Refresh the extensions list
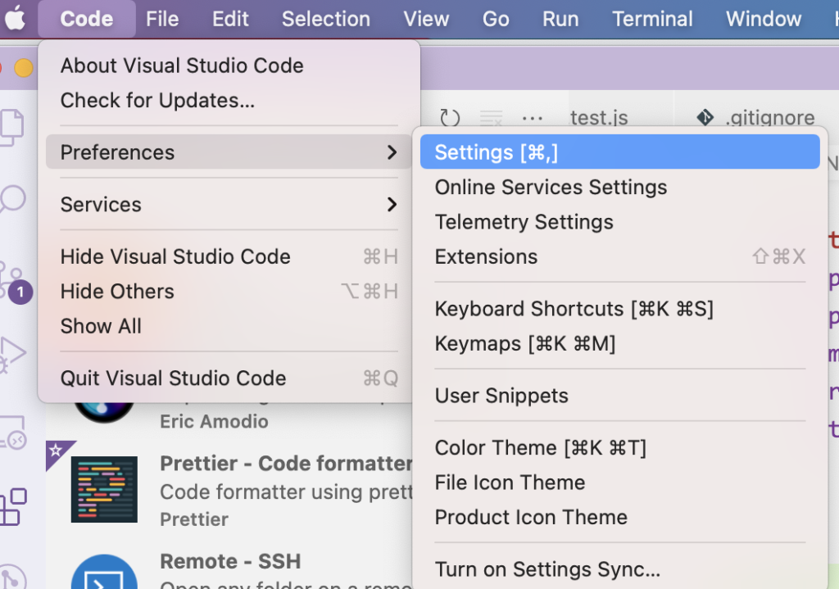Image resolution: width=839 pixels, height=589 pixels. [x=450, y=118]
